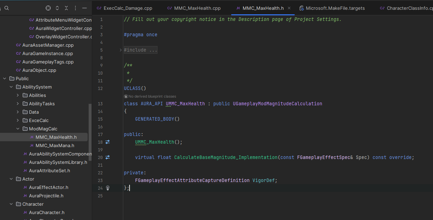This screenshot has height=220, width=433.
Task: Expand the ExceCalc folder
Action: (18, 120)
